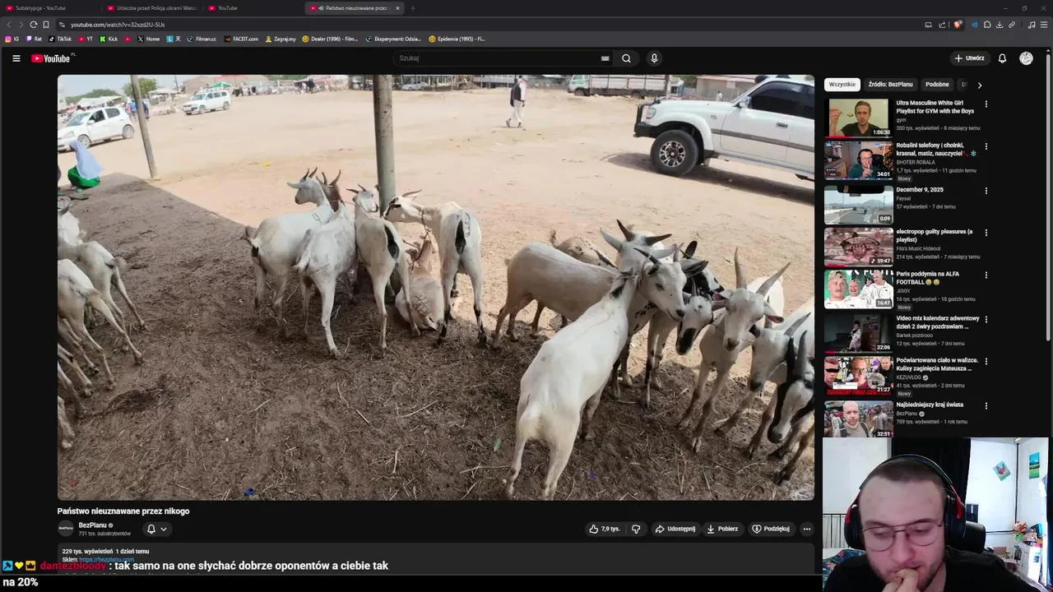This screenshot has height=592, width=1053.
Task: Click the browser forward arrow
Action: click(21, 25)
